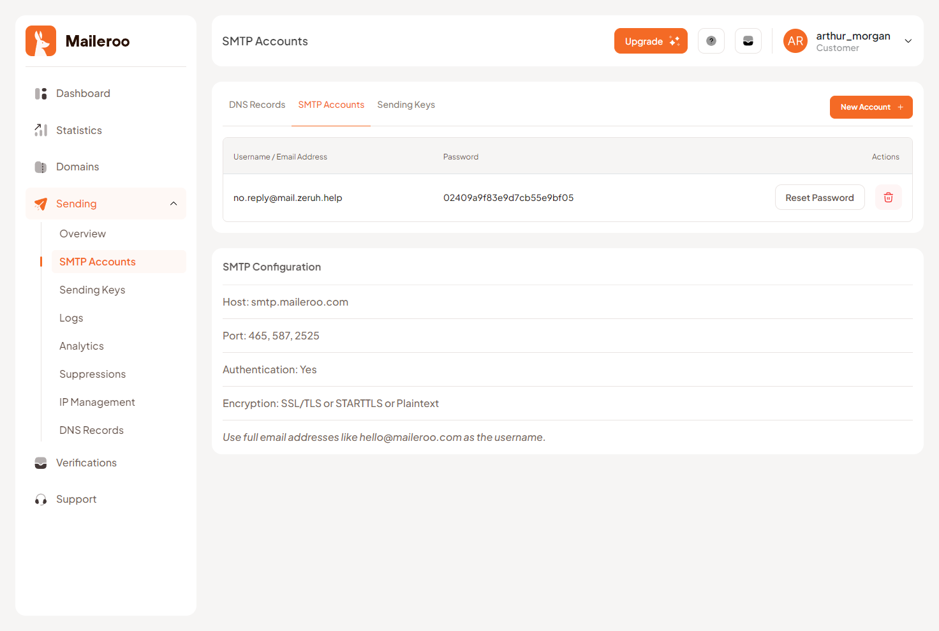The height and width of the screenshot is (631, 939).
Task: Open Statistics via its chart icon
Action: click(40, 130)
